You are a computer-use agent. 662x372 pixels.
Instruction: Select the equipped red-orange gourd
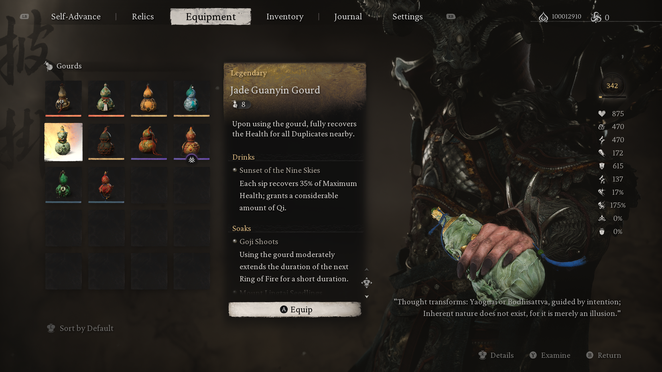192,142
